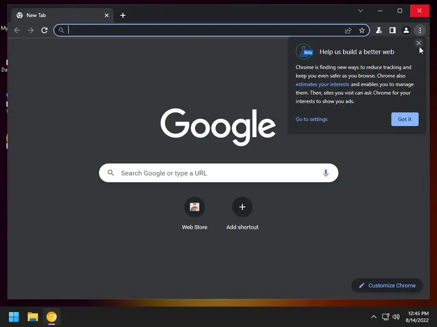This screenshot has height=327, width=437.
Task: Select the New Tab tab
Action: point(62,15)
